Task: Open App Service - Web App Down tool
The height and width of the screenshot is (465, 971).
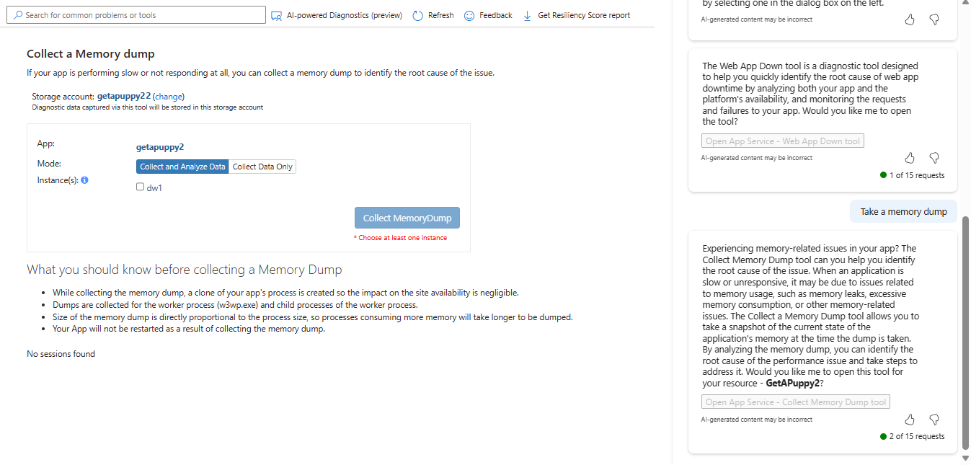Action: tap(783, 141)
